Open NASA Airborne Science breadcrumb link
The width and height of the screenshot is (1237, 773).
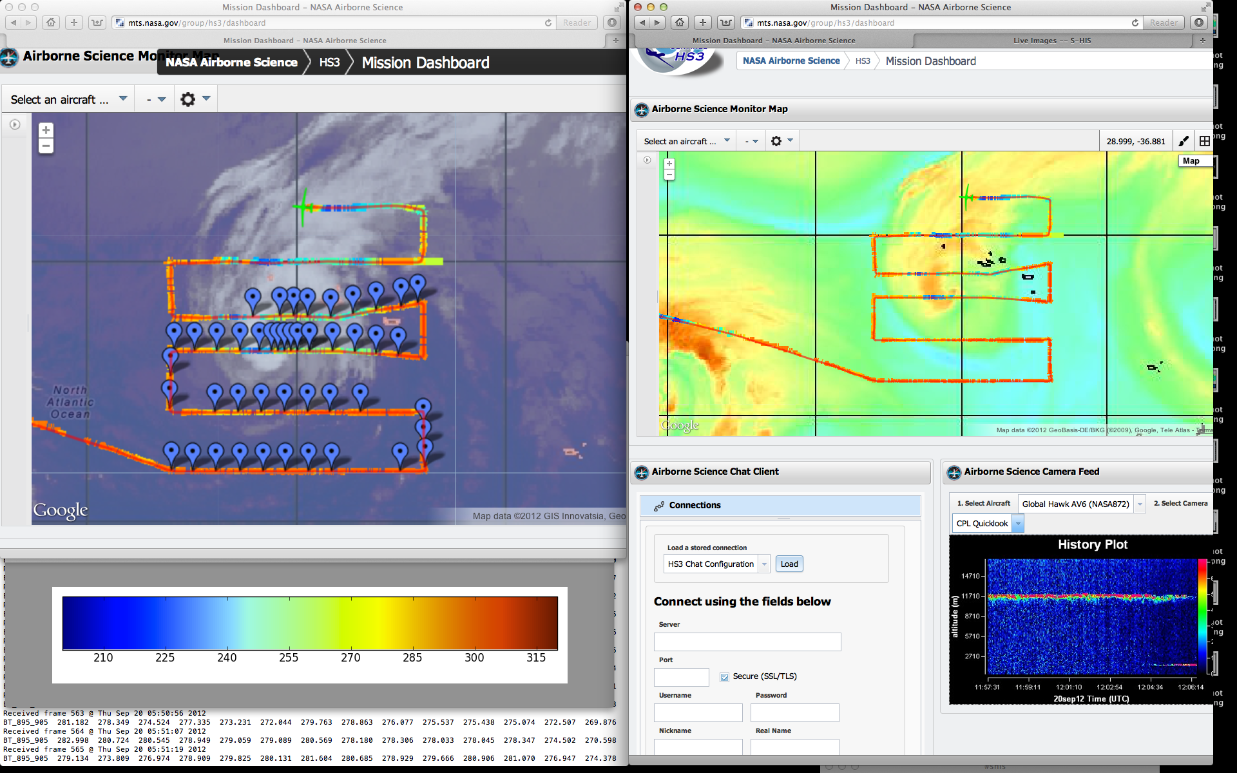coord(791,61)
